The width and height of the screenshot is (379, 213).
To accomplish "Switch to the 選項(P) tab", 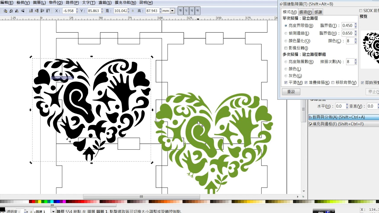I will click(x=305, y=12).
